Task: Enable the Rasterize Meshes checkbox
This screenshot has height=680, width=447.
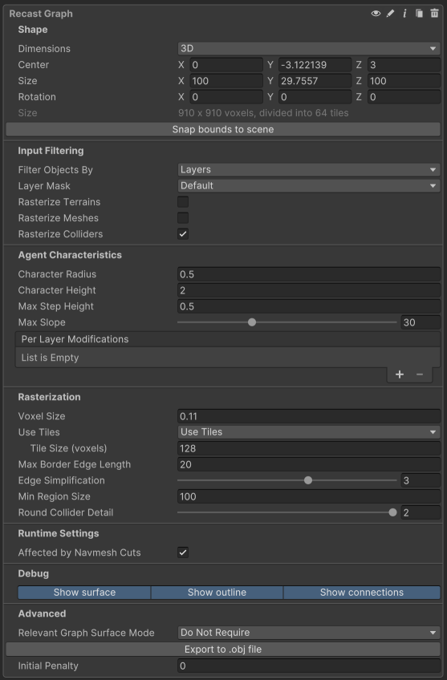Action: (183, 217)
